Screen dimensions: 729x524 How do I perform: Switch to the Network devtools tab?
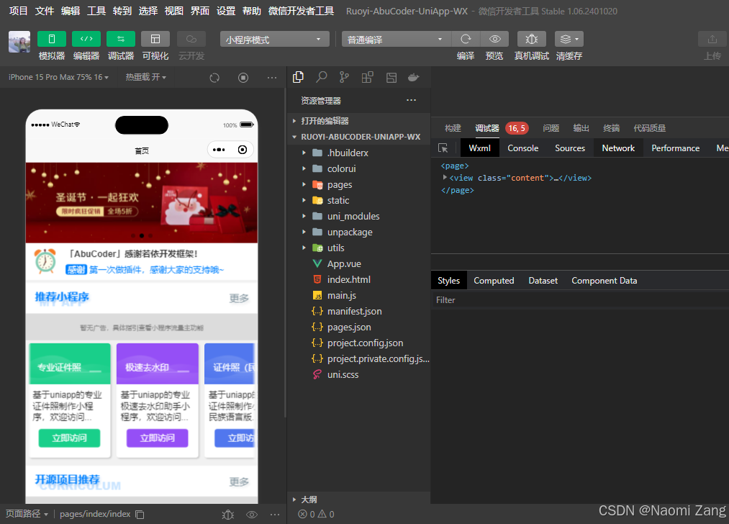click(618, 148)
